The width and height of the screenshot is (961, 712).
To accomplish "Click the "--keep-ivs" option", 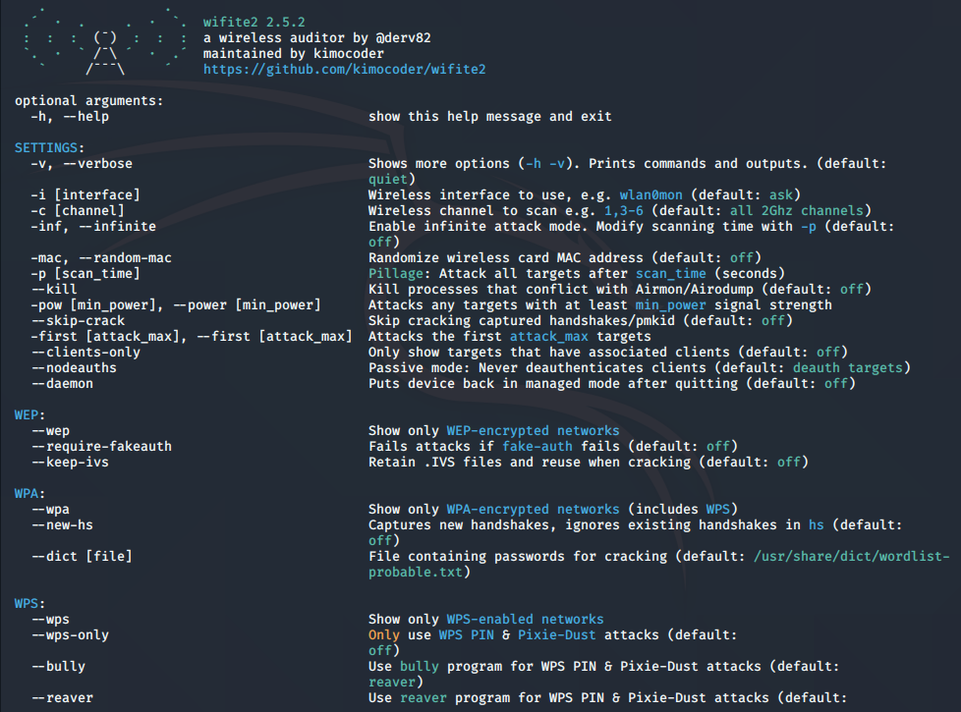I will pyautogui.click(x=70, y=462).
